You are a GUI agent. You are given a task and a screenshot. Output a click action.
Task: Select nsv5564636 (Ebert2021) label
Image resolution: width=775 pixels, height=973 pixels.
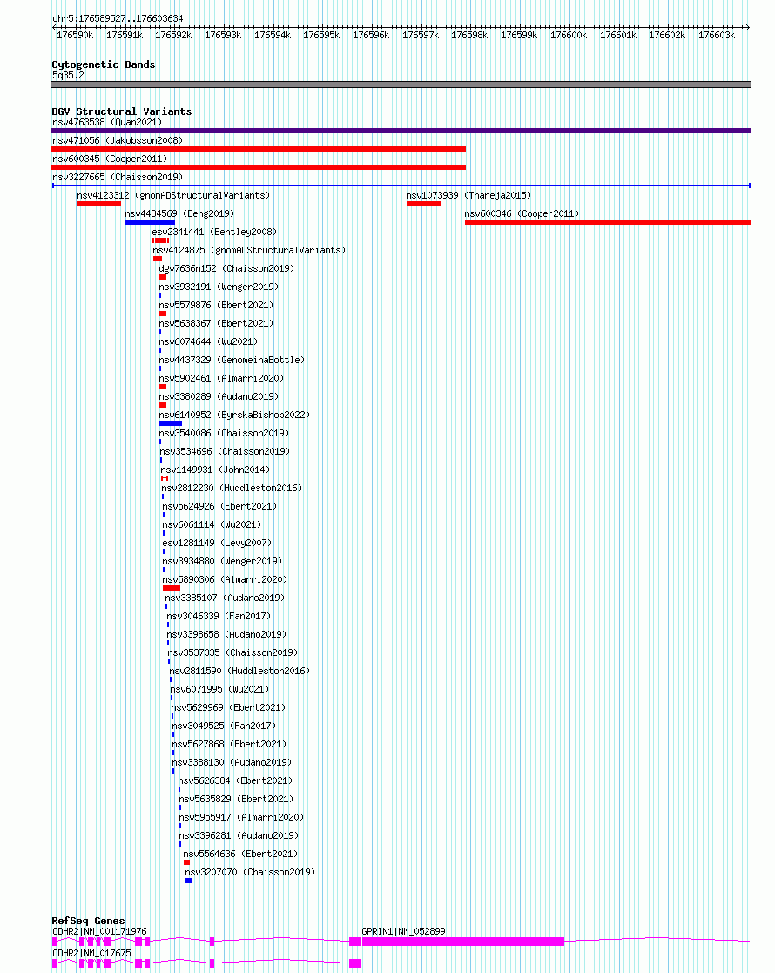(240, 855)
